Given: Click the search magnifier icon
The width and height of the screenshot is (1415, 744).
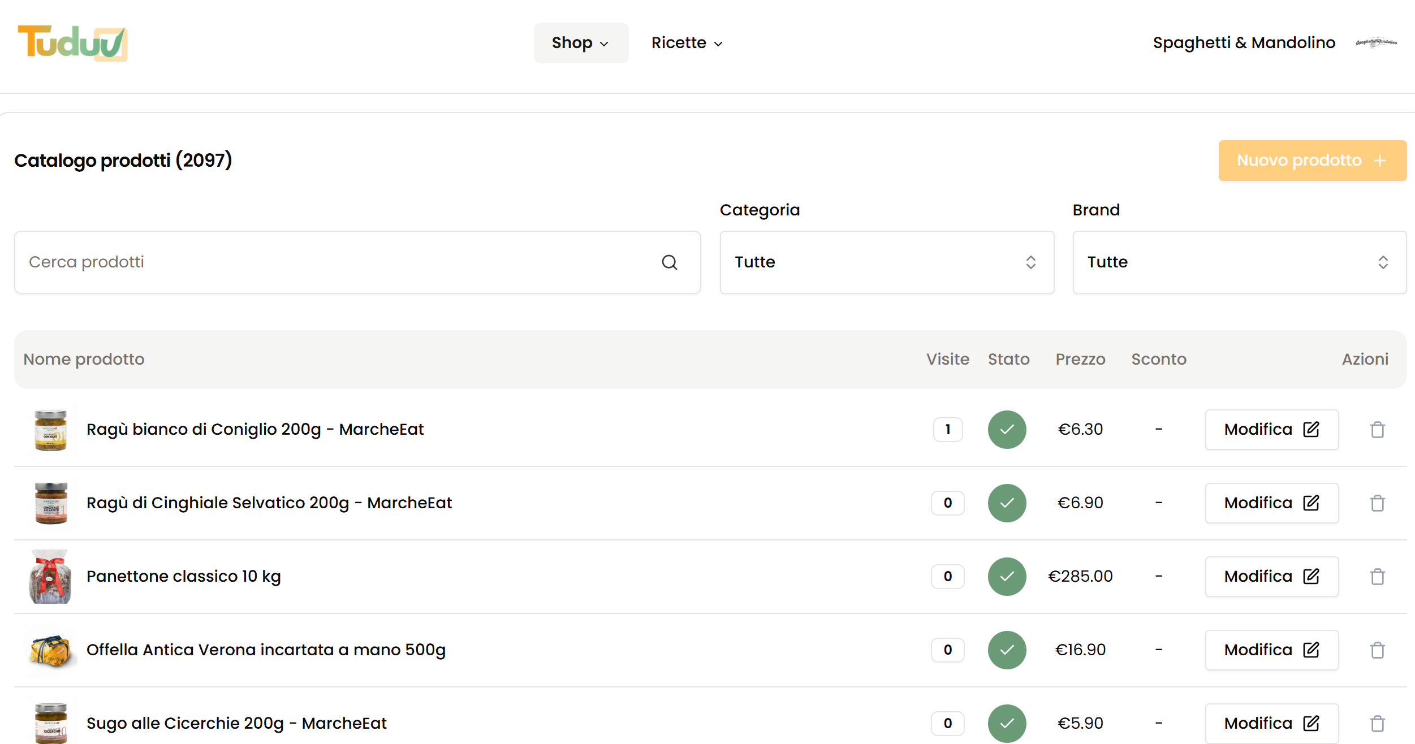Looking at the screenshot, I should pos(670,262).
